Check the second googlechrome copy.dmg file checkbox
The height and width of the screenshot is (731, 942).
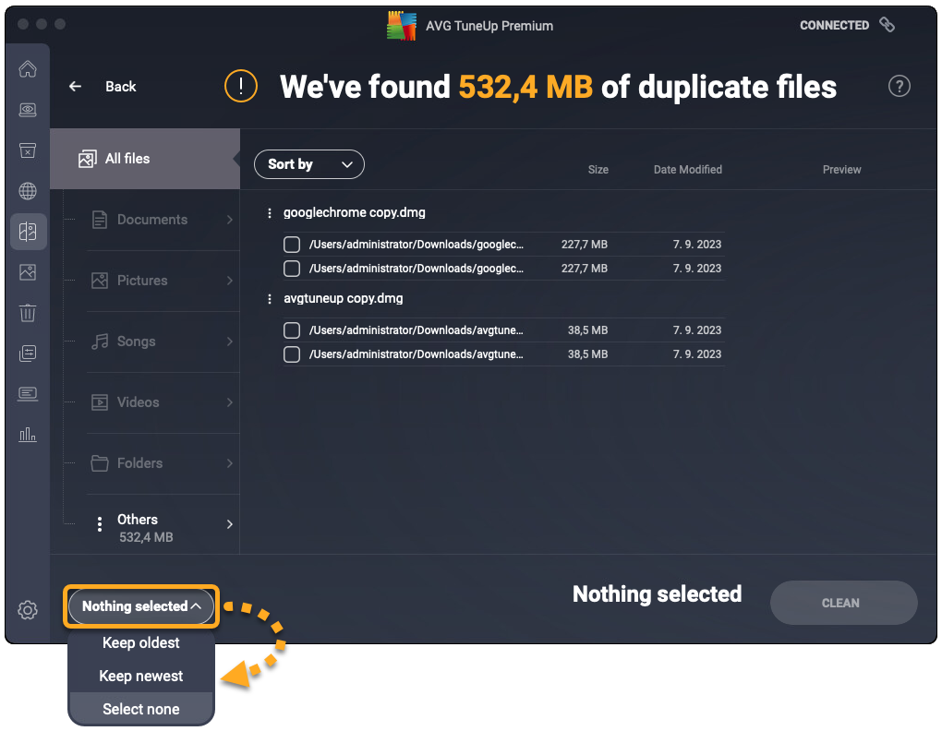pyautogui.click(x=292, y=269)
